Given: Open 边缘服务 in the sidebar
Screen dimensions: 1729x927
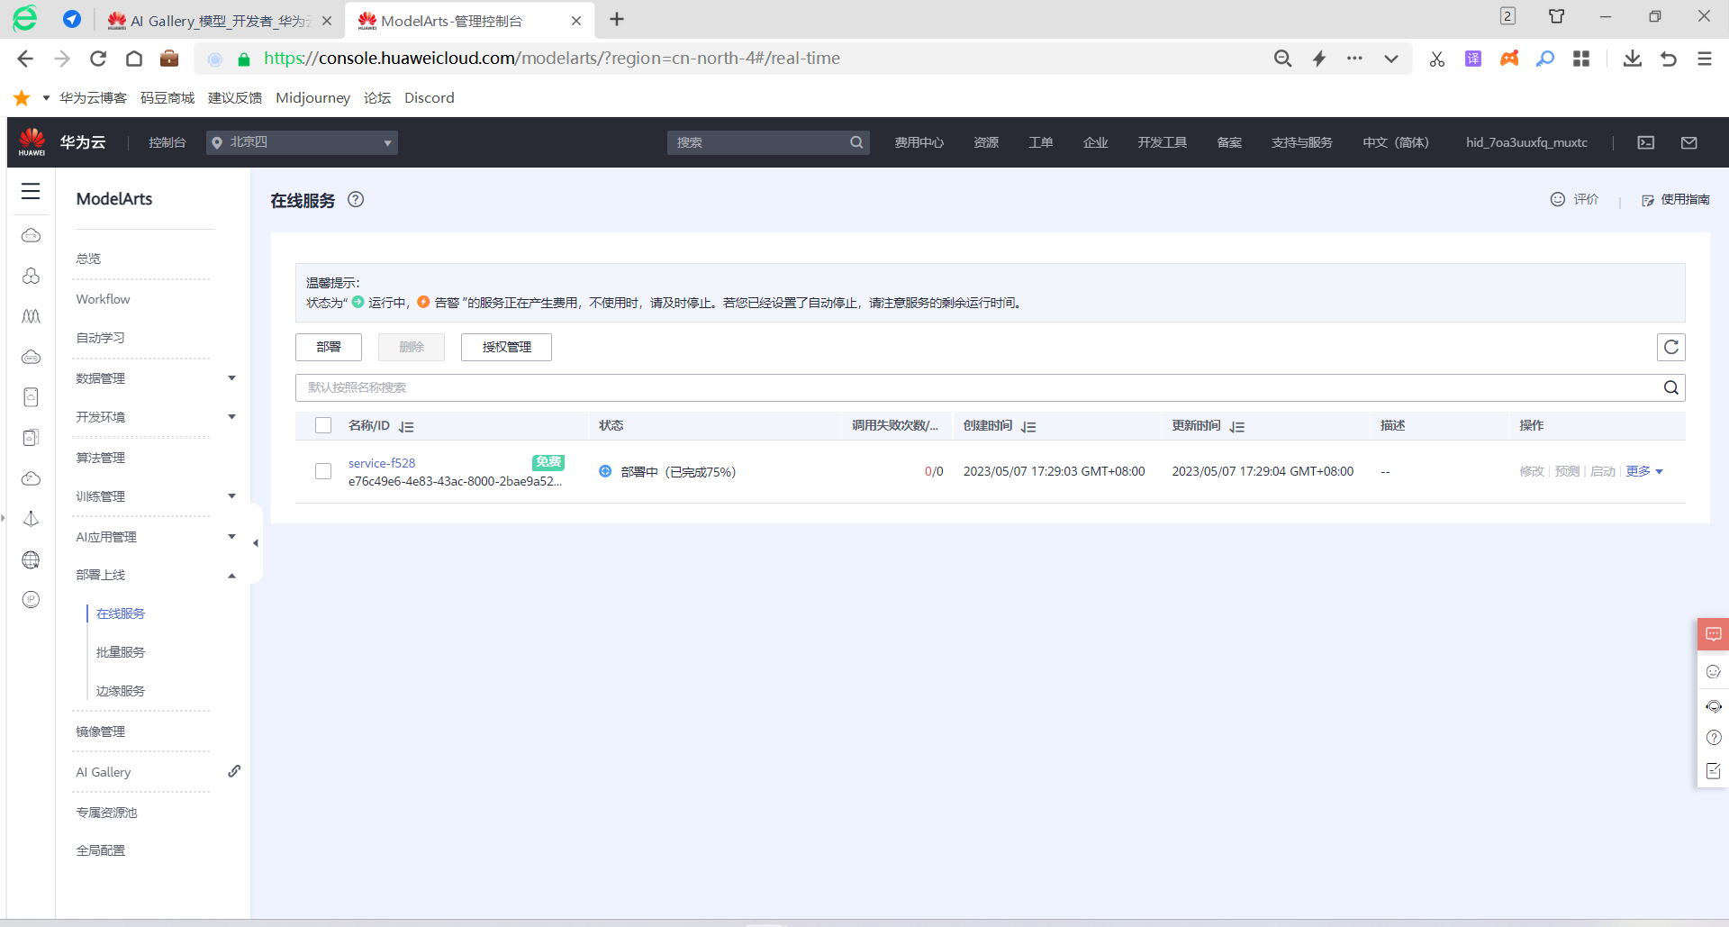Looking at the screenshot, I should (121, 691).
